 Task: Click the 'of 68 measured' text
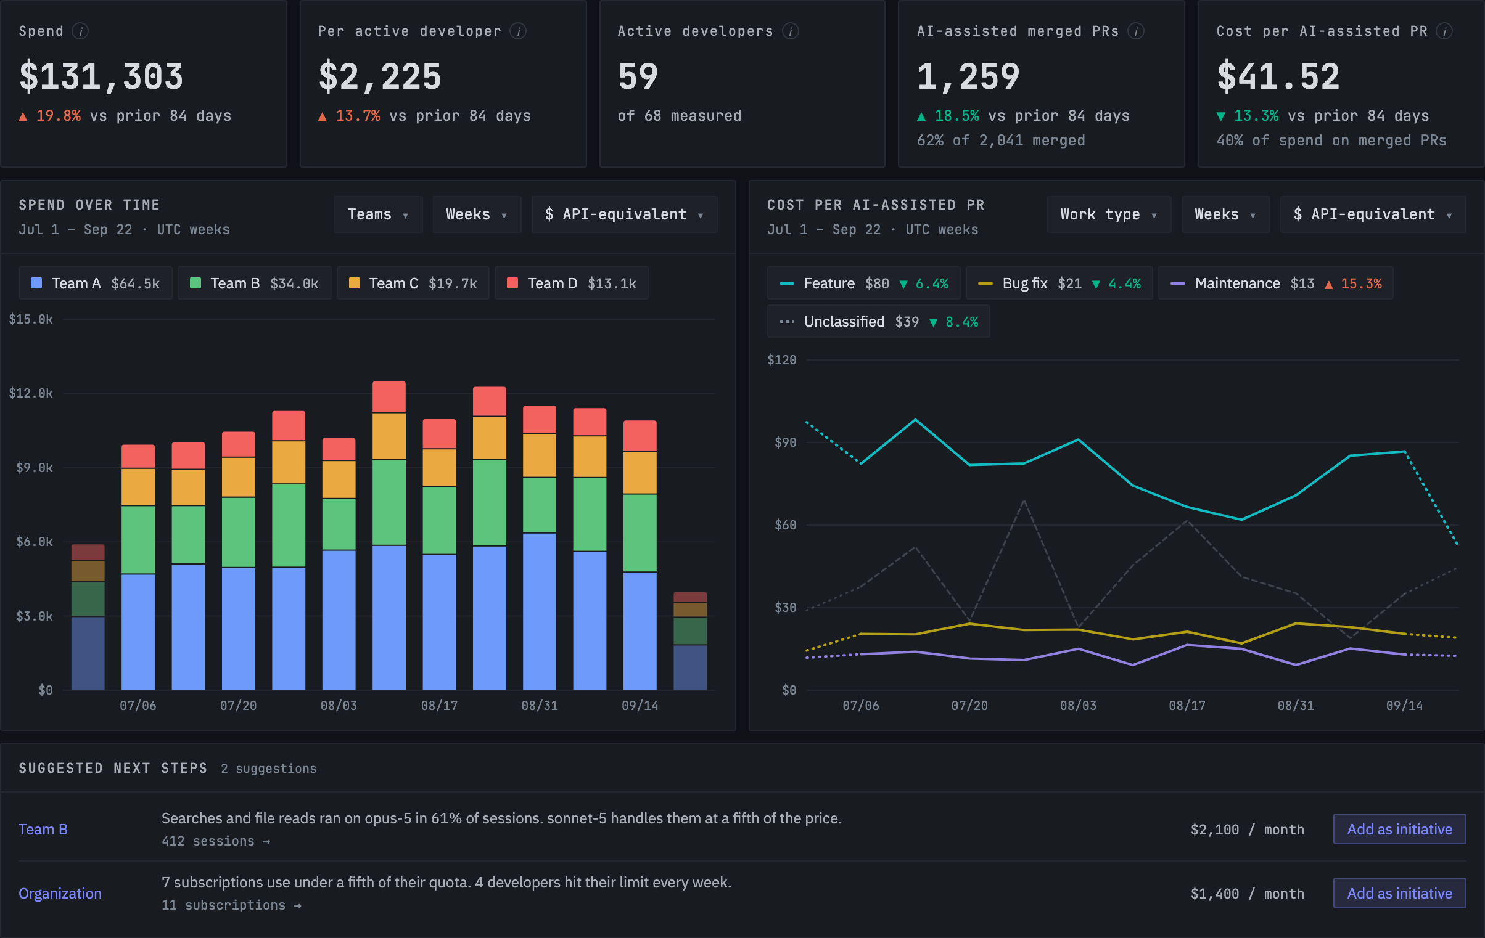680,116
